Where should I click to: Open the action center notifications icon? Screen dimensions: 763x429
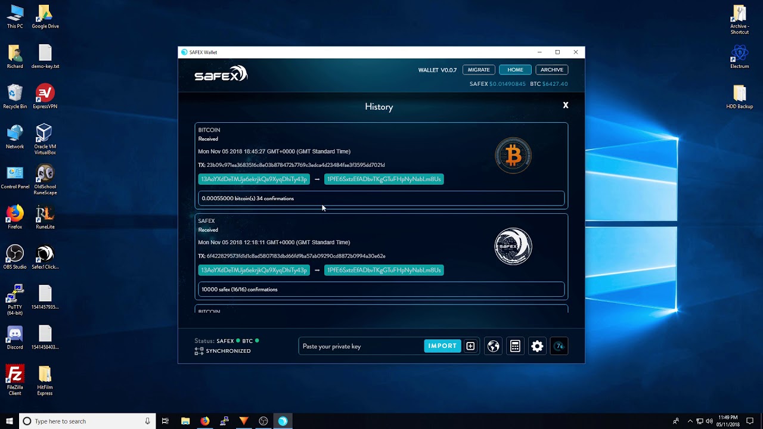pos(750,421)
